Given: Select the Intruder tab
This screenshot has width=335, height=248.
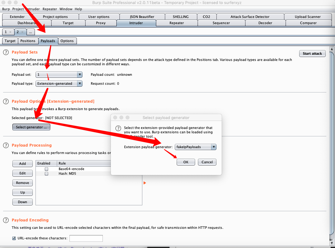Looking at the screenshot, I should 136,23.
